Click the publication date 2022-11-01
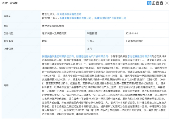The width and height of the screenshot is (170, 119). tap(132, 33)
